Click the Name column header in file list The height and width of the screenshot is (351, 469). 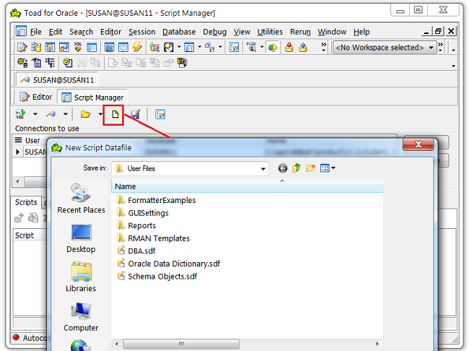[x=247, y=186]
